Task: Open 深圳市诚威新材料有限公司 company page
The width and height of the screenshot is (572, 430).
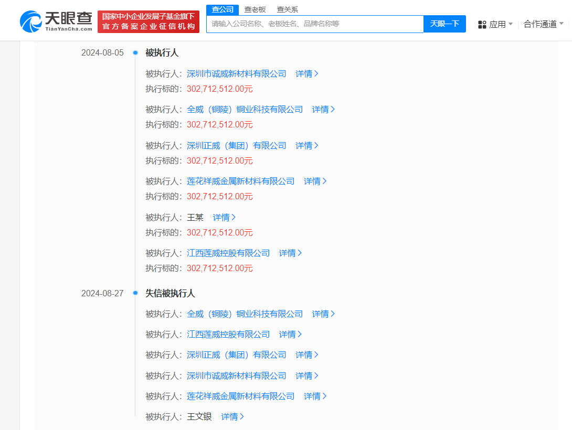Action: point(237,73)
